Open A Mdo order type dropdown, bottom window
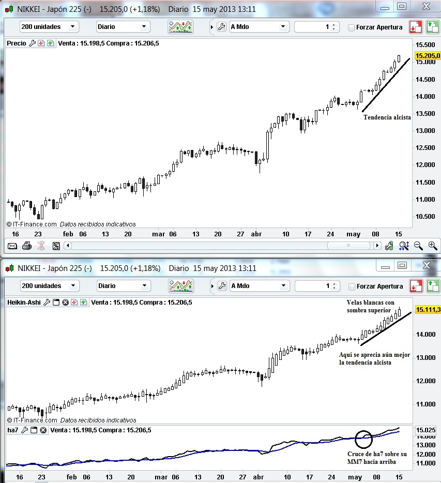The height and width of the screenshot is (483, 441). [x=260, y=286]
